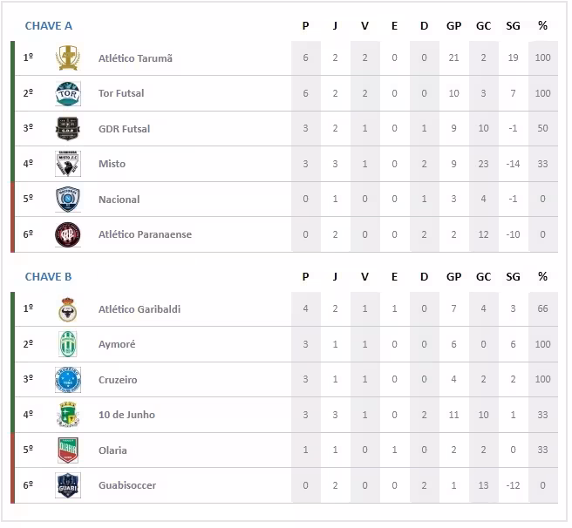Click the 10 de Junho crest
572x528 pixels.
click(67, 415)
